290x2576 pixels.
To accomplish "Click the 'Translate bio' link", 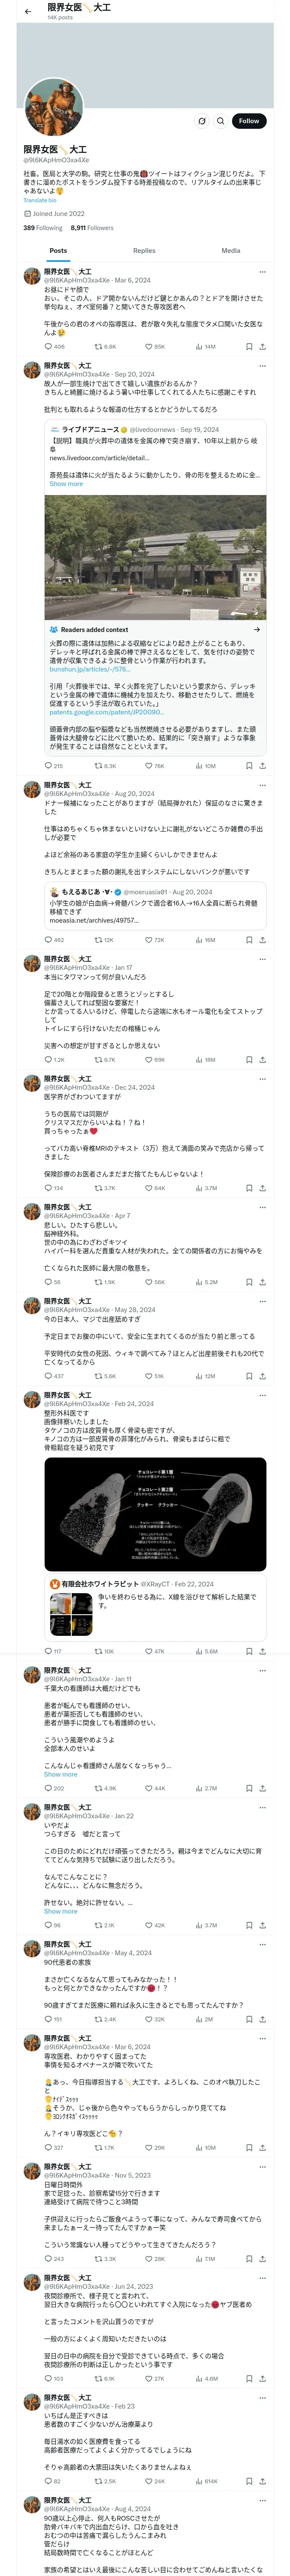I will click(x=40, y=200).
